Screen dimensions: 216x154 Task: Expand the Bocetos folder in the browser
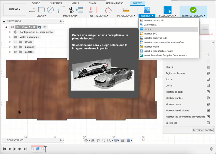click(x=10, y=52)
